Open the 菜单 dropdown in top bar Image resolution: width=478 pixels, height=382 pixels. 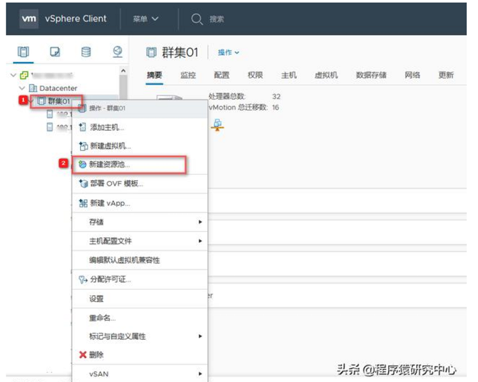click(145, 19)
